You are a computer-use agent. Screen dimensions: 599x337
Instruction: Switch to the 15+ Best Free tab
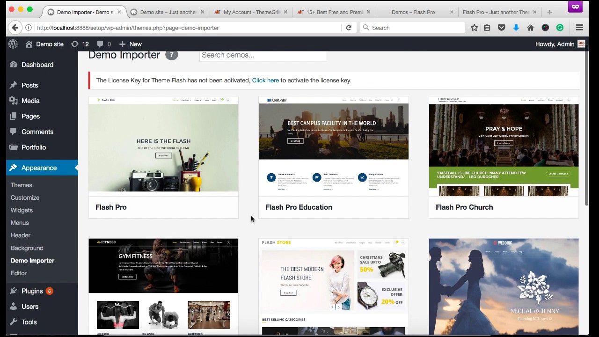334,12
